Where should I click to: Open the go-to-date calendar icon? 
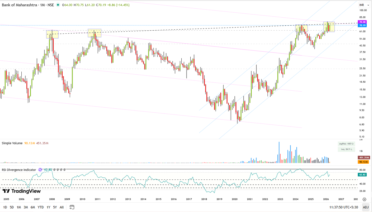(72, 207)
